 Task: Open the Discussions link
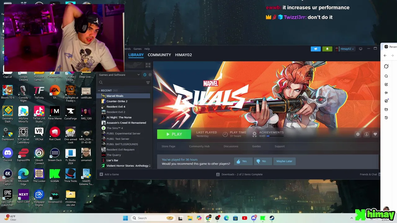[x=231, y=146]
